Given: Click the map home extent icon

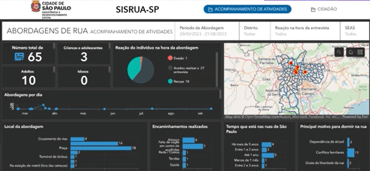Looking at the screenshot, I should pyautogui.click(x=351, y=52).
